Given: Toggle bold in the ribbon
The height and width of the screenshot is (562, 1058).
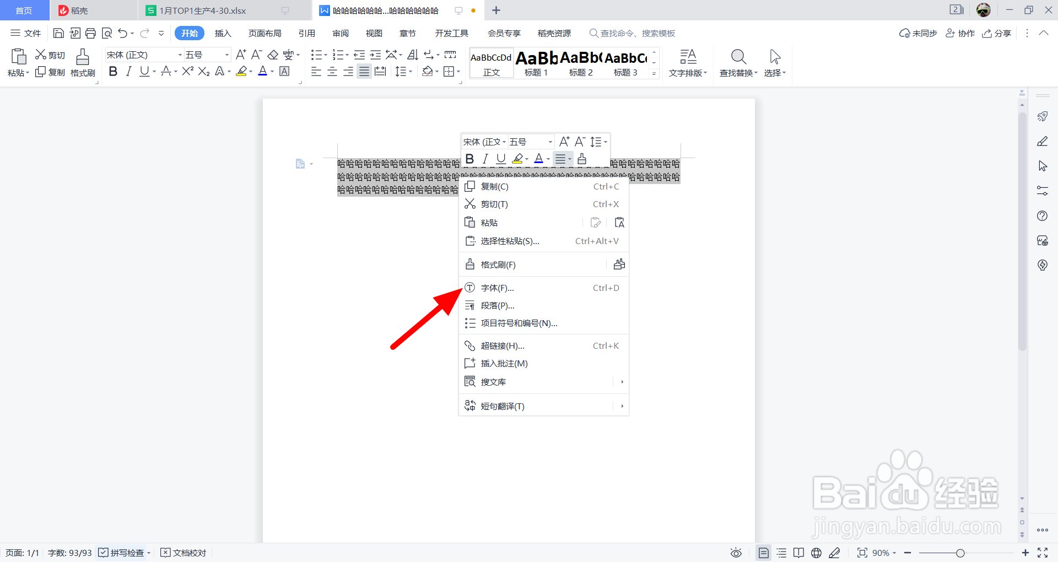Looking at the screenshot, I should pos(113,71).
